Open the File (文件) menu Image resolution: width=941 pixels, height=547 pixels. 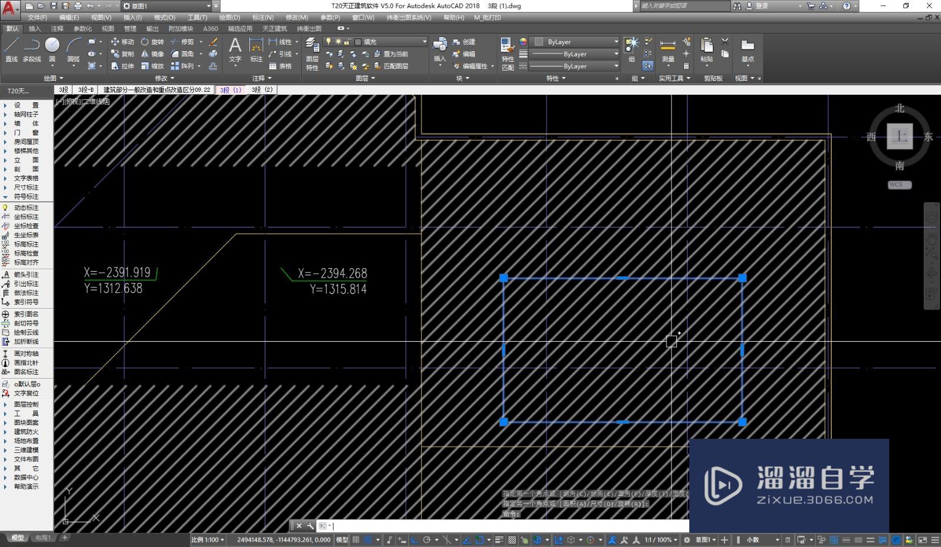point(37,18)
